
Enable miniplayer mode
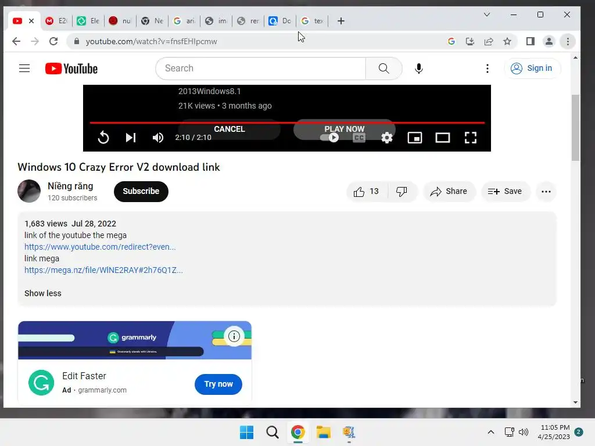(414, 138)
